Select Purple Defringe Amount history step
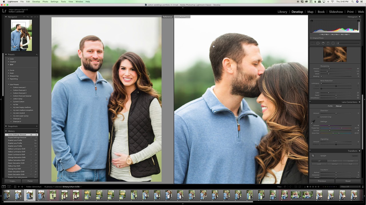Viewport: 366px width, 205px height. pos(21,138)
